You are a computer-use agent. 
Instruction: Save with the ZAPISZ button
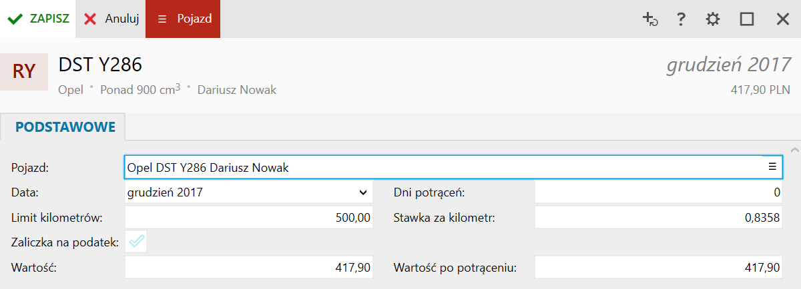tap(38, 19)
